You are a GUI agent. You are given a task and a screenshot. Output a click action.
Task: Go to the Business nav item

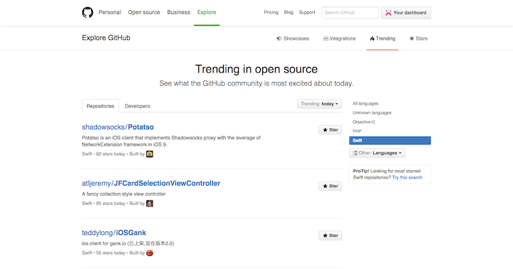[x=178, y=12]
